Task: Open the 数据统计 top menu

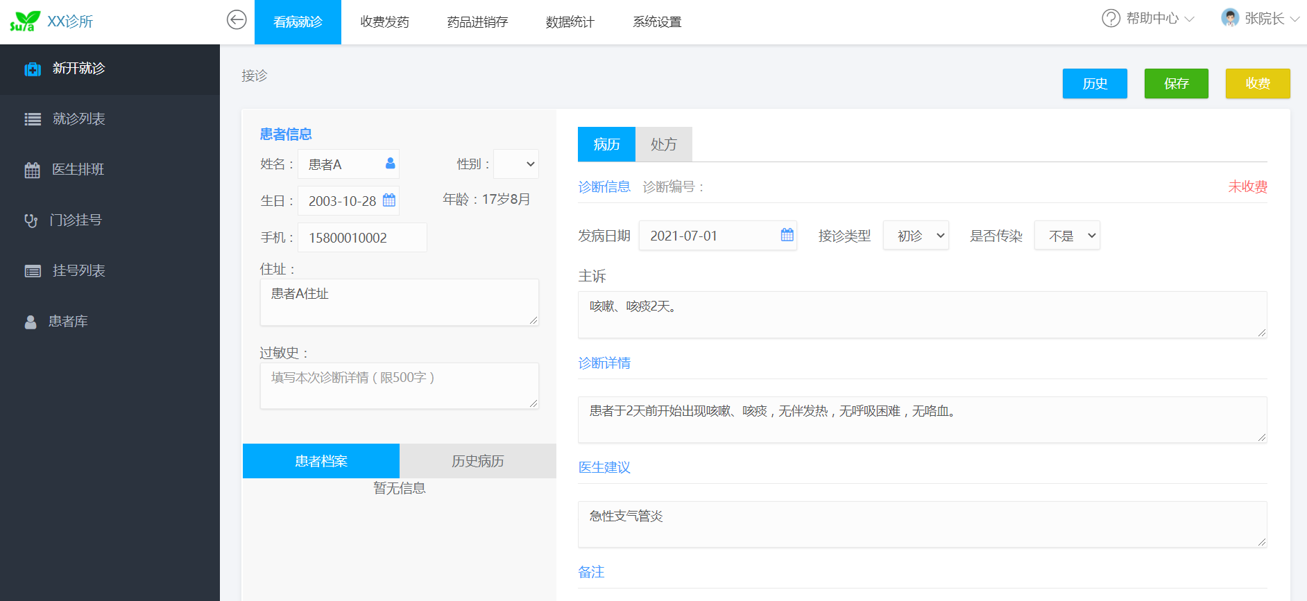Action: click(x=570, y=22)
